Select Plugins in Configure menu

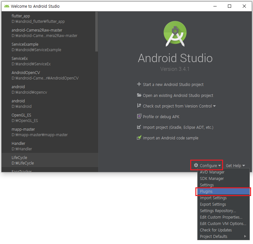point(223,192)
